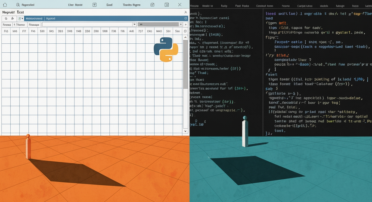
Task: Click the square window icon in top bar
Action: pyautogui.click(x=167, y=5)
